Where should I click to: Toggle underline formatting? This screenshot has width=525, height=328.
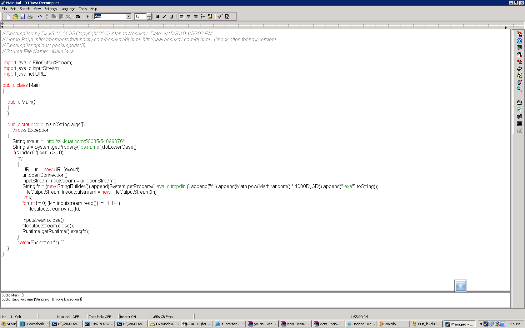tap(172, 17)
